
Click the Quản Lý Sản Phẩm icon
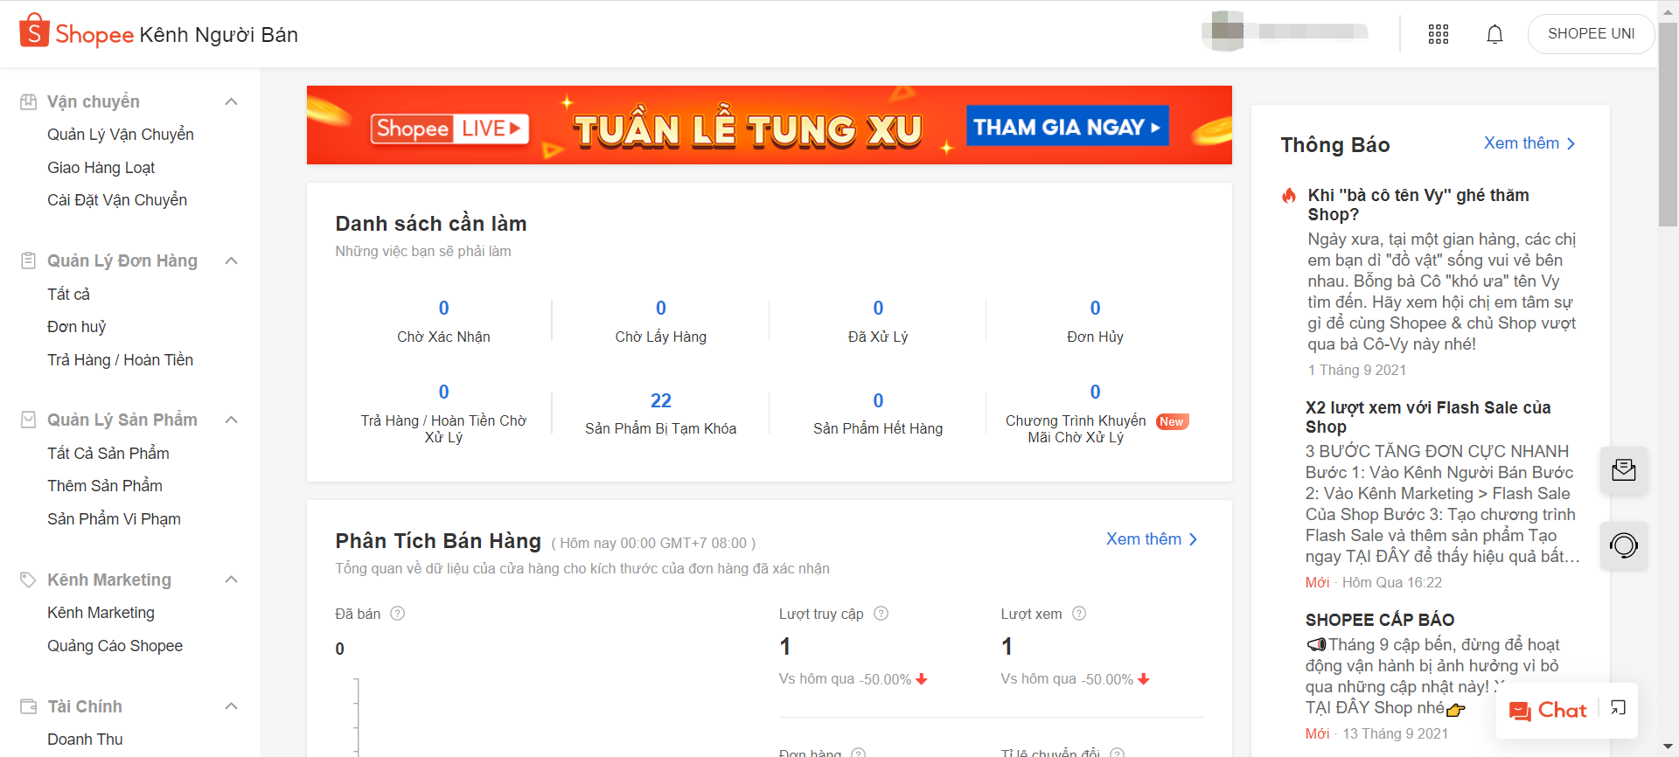pos(29,420)
